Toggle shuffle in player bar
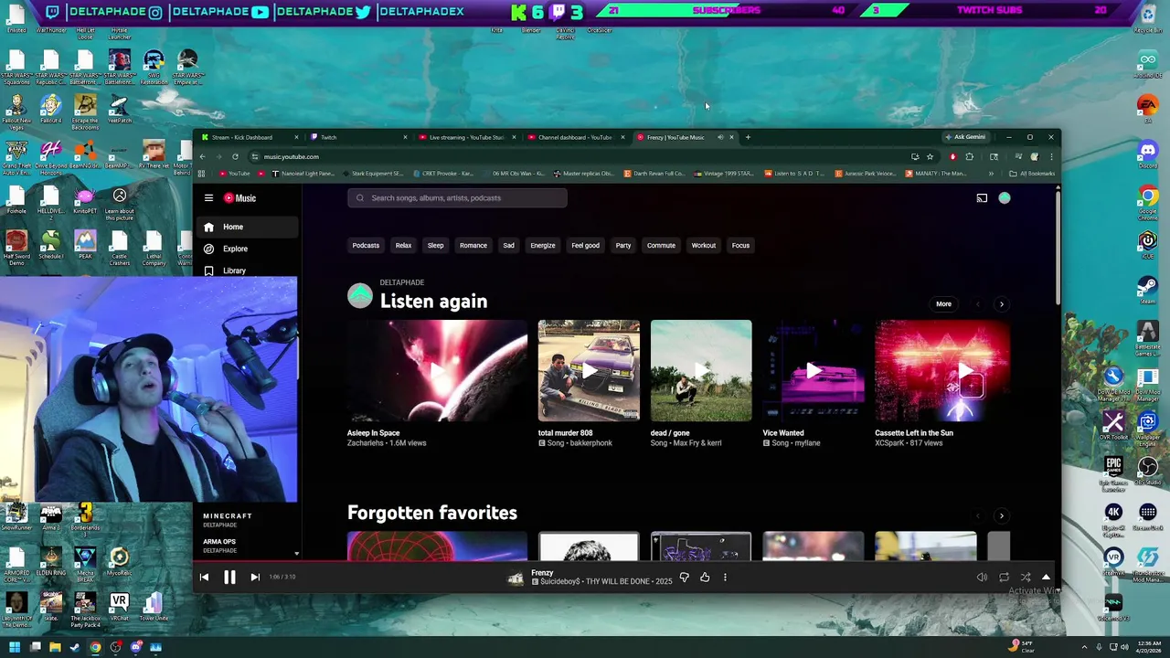 tap(1025, 577)
